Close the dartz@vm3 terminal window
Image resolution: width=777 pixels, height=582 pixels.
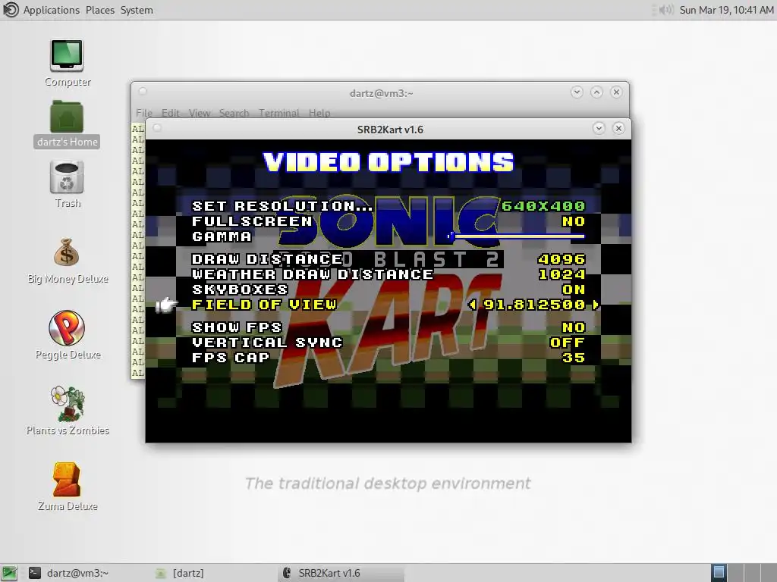click(616, 92)
